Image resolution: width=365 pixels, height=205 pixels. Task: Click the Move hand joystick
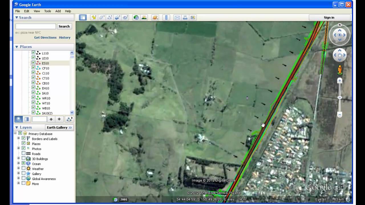[x=340, y=55]
